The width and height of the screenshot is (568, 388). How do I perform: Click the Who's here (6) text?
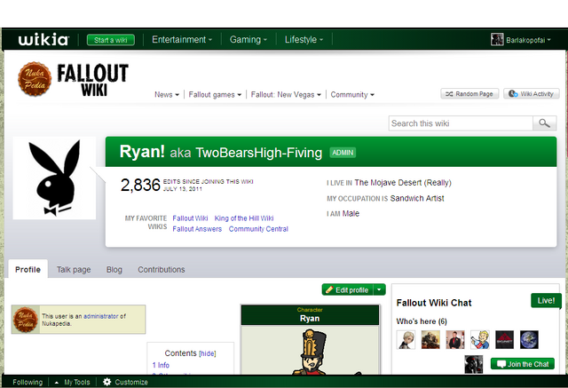point(422,321)
